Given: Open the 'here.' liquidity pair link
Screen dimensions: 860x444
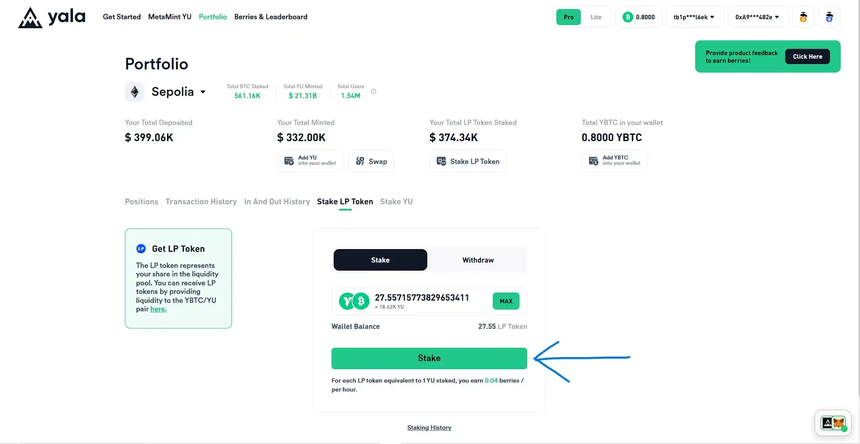Looking at the screenshot, I should click(x=159, y=309).
